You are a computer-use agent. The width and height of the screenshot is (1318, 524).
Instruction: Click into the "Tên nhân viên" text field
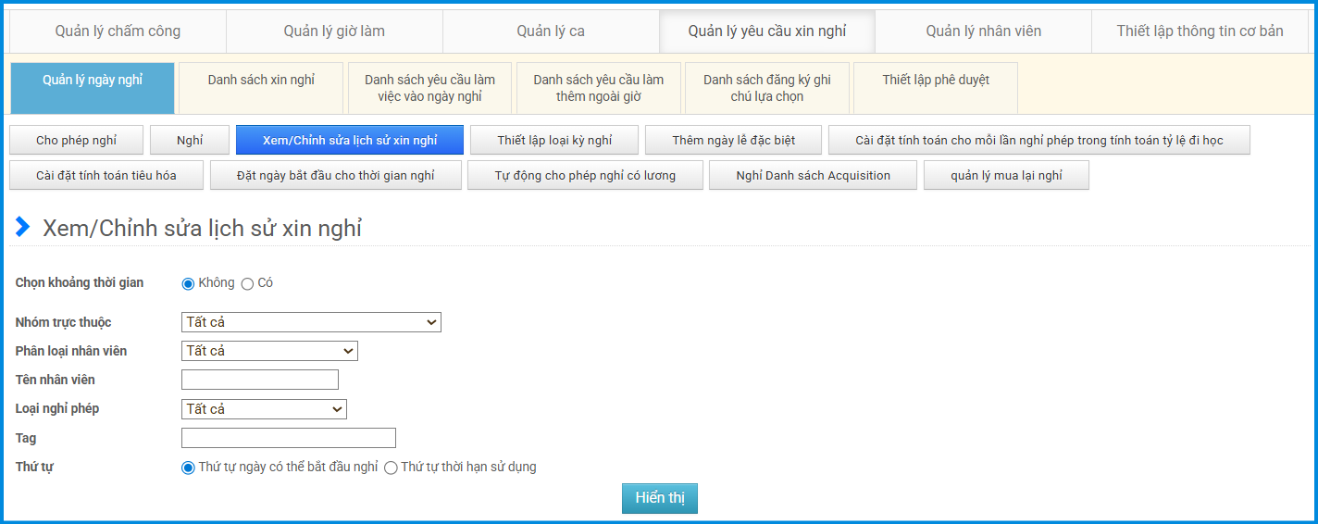tap(260, 380)
